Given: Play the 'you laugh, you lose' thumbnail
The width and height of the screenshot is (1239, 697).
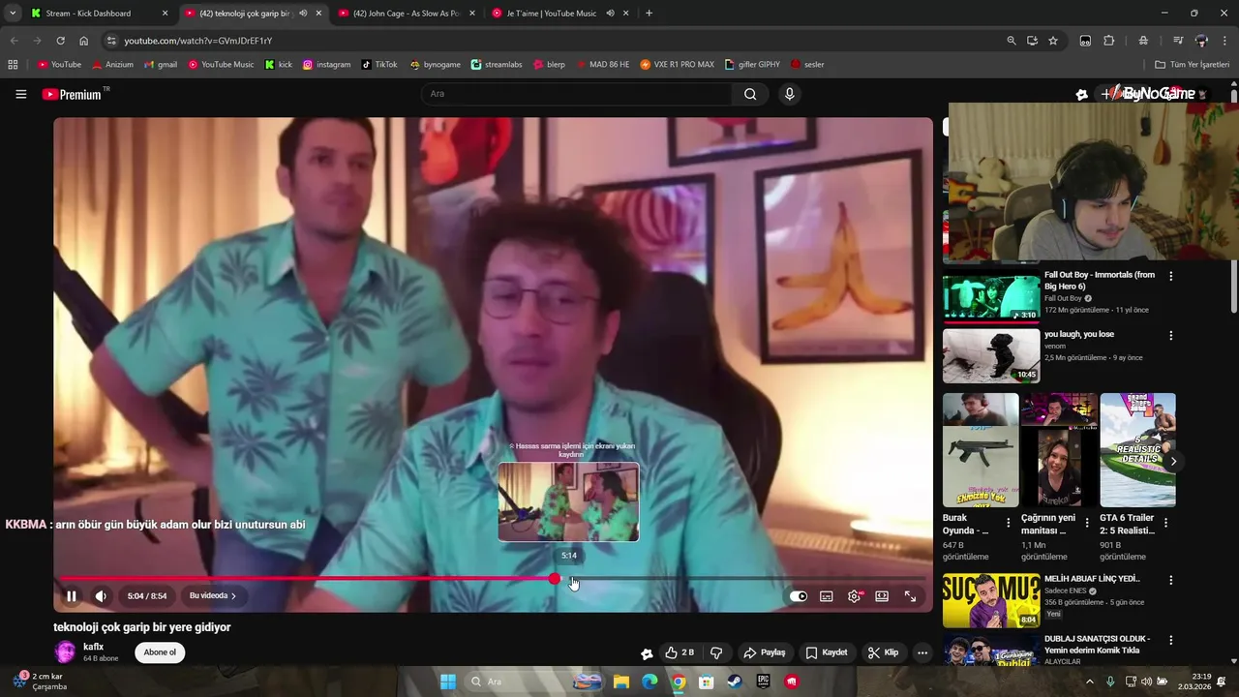Looking at the screenshot, I should coord(991,356).
